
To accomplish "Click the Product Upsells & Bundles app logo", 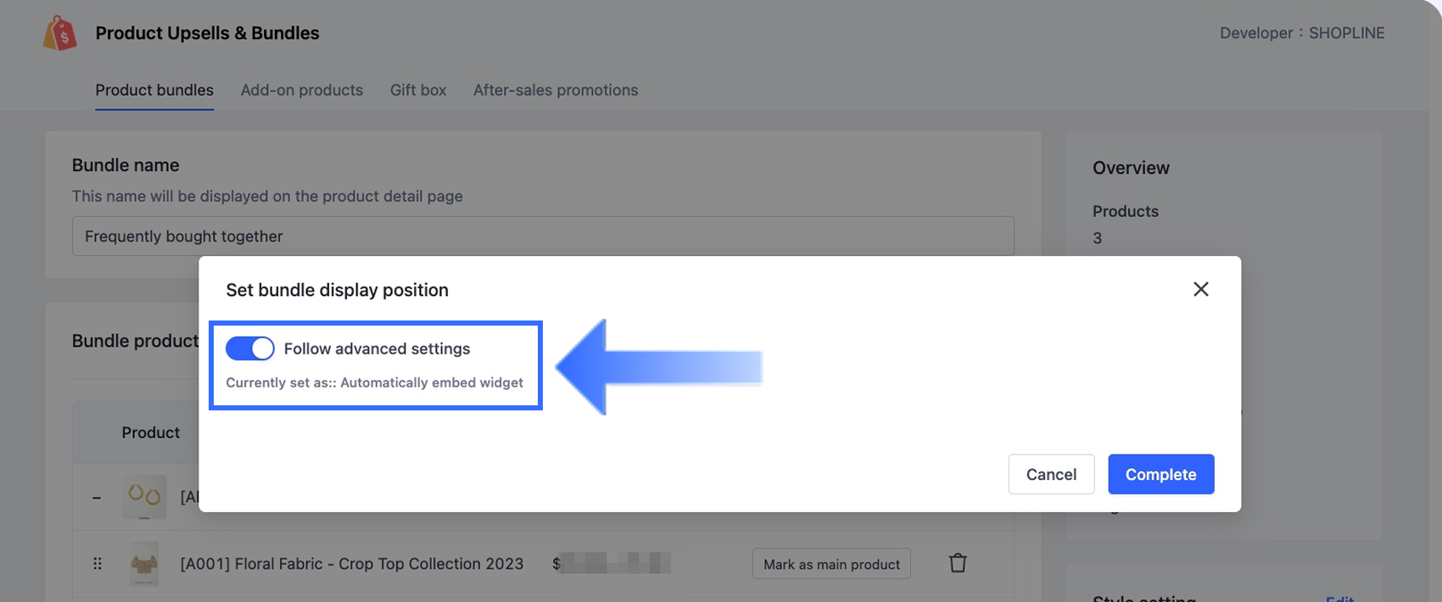I will click(60, 34).
